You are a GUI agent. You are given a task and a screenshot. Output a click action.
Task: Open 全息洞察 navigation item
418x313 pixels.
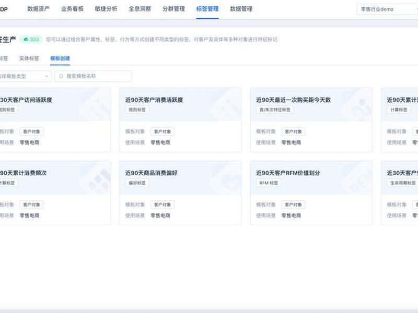pyautogui.click(x=140, y=9)
